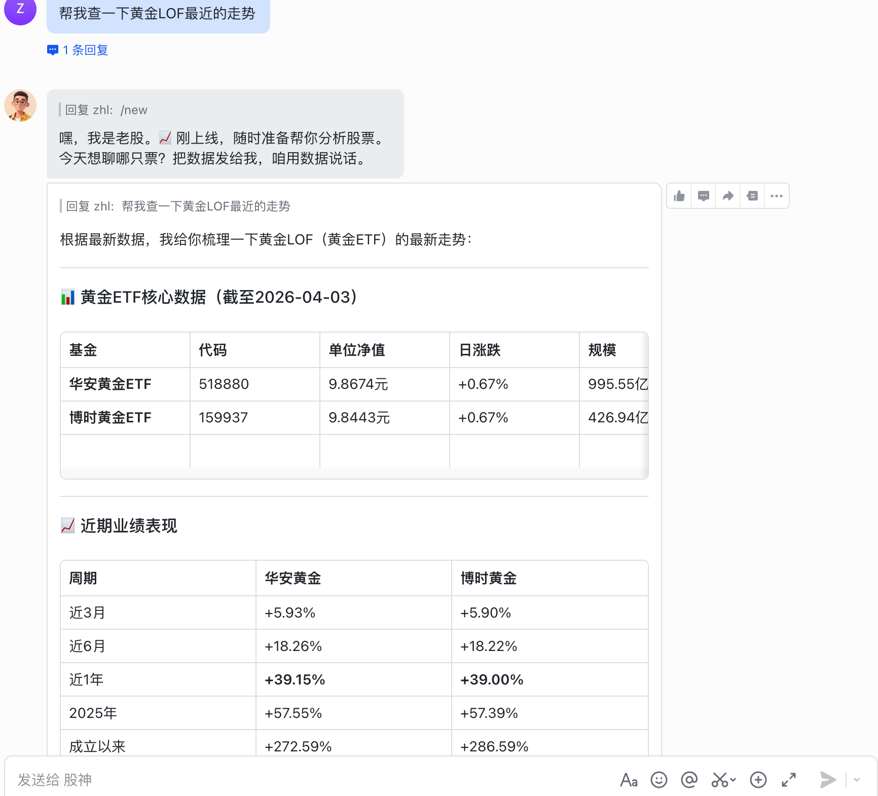Click the tag/label icon in the message toolbar
The height and width of the screenshot is (796, 878).
coord(752,196)
